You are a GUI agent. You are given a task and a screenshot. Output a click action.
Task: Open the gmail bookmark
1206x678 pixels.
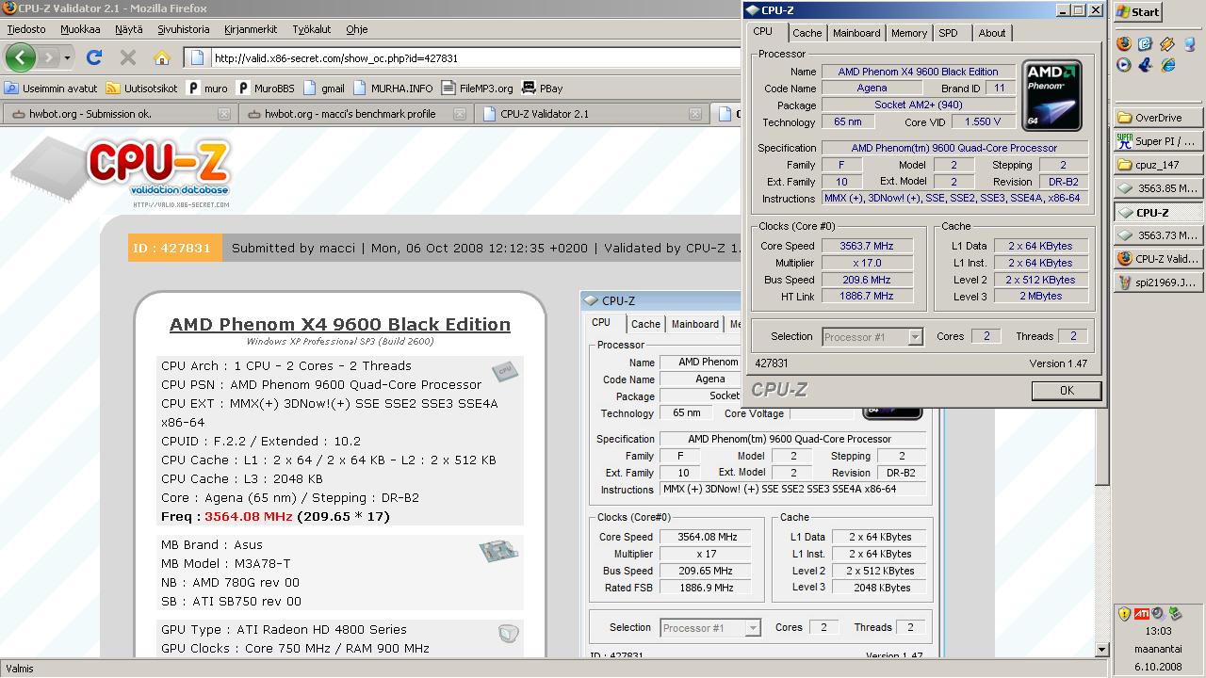tap(324, 88)
